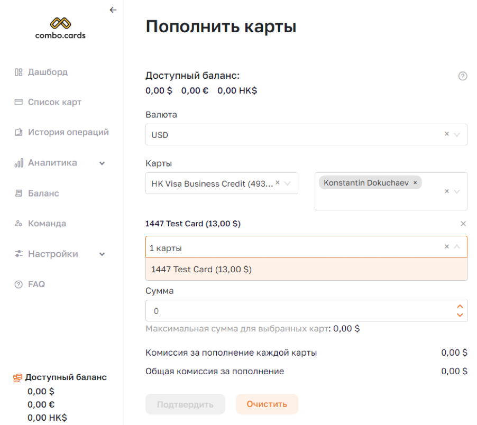Clear the USD currency selection
Viewport: 477px width, 425px height.
[446, 134]
